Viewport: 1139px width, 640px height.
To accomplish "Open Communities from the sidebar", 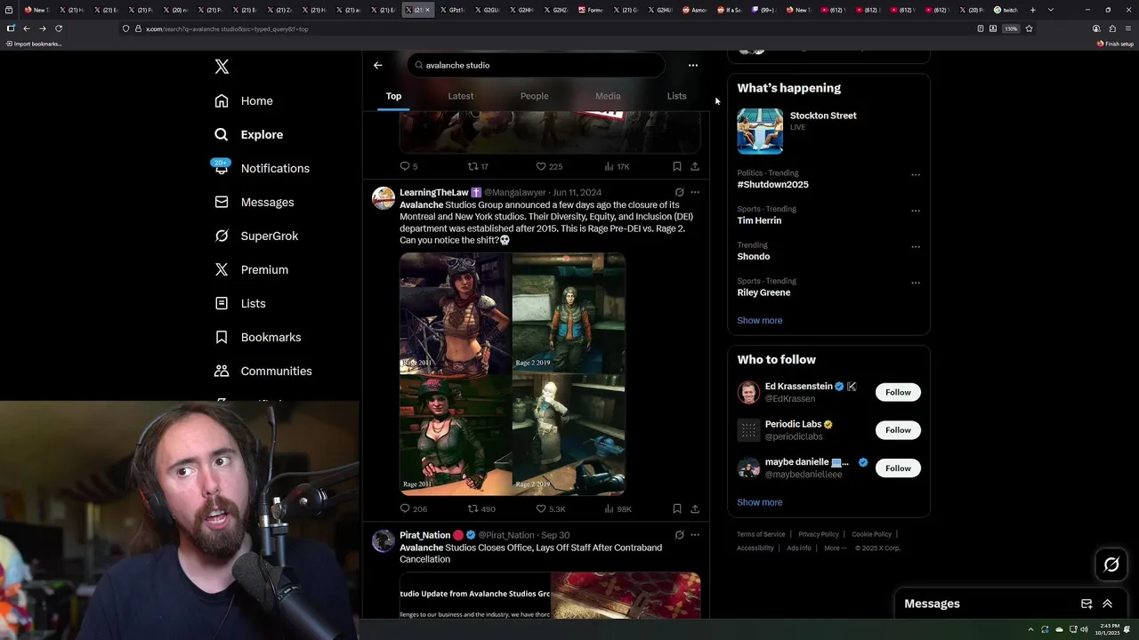I will (263, 371).
